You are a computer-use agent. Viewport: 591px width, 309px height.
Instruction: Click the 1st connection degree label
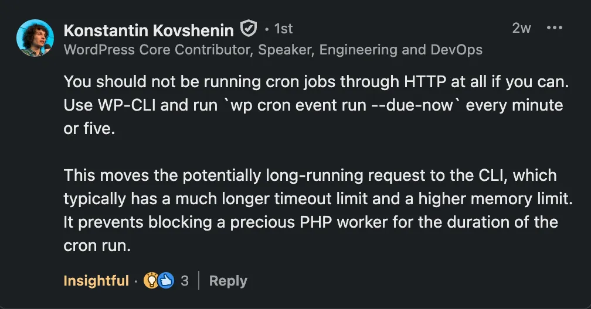(x=282, y=29)
